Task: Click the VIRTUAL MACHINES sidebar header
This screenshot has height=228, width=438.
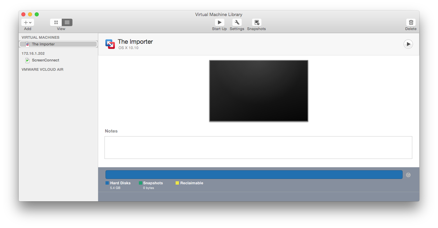Action: [40, 37]
